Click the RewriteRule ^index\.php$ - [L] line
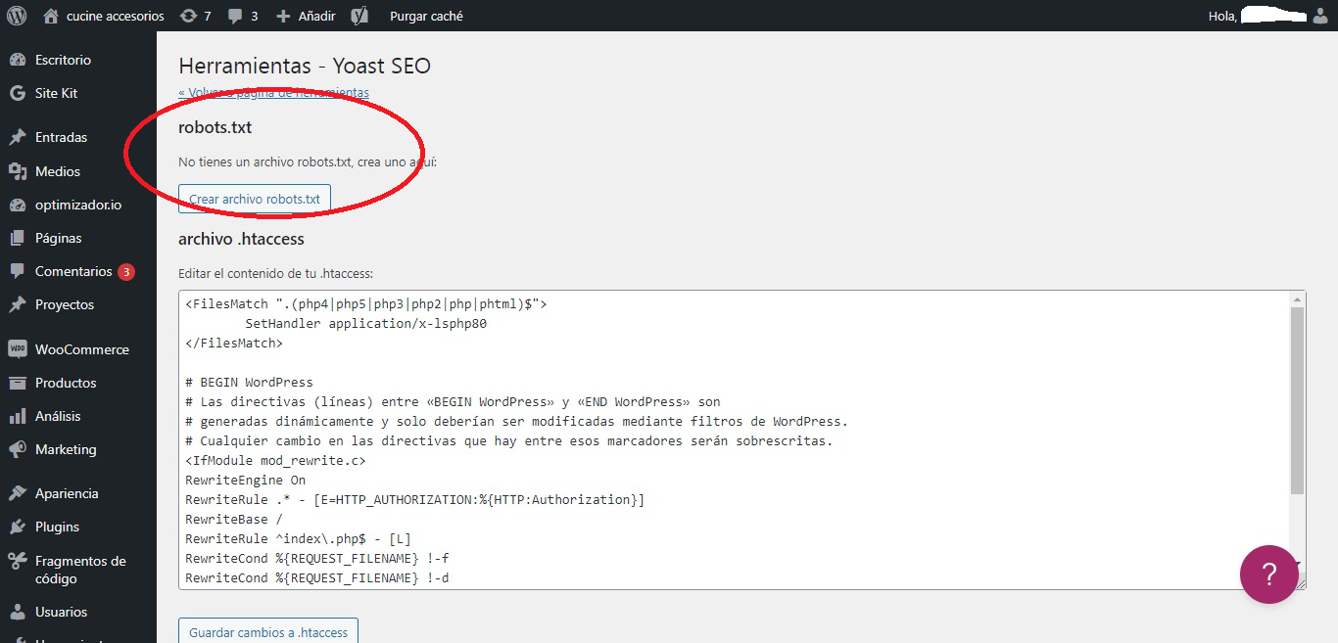 [298, 538]
